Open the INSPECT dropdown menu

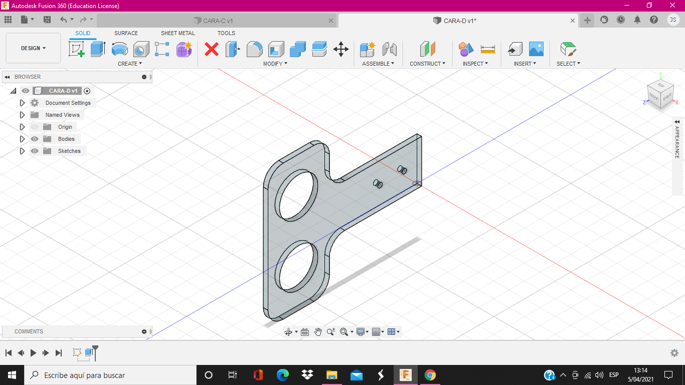pyautogui.click(x=475, y=64)
